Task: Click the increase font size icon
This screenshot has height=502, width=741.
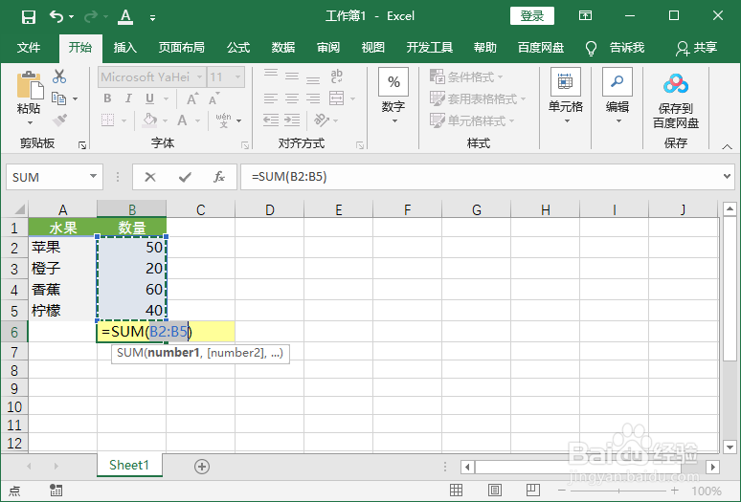Action: 191,98
